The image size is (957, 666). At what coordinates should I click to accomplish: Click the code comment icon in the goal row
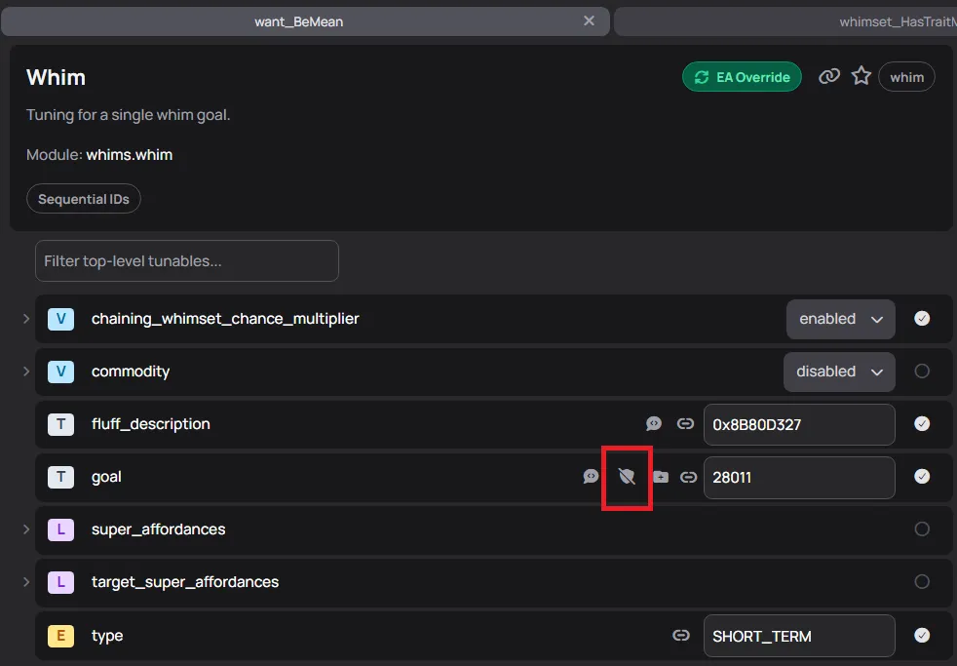coord(591,477)
